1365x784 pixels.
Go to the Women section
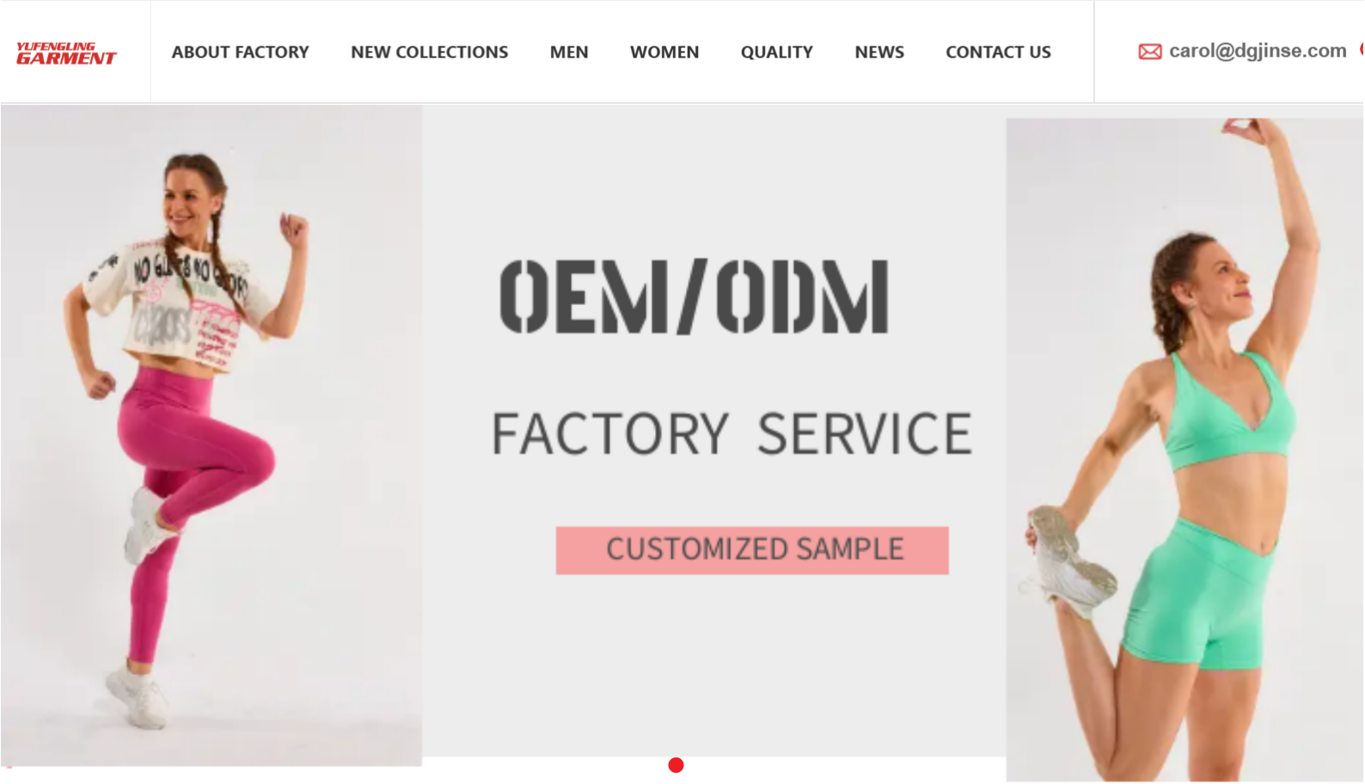click(664, 52)
